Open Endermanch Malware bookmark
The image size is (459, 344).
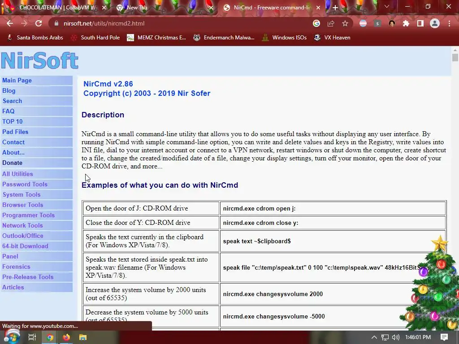(224, 38)
